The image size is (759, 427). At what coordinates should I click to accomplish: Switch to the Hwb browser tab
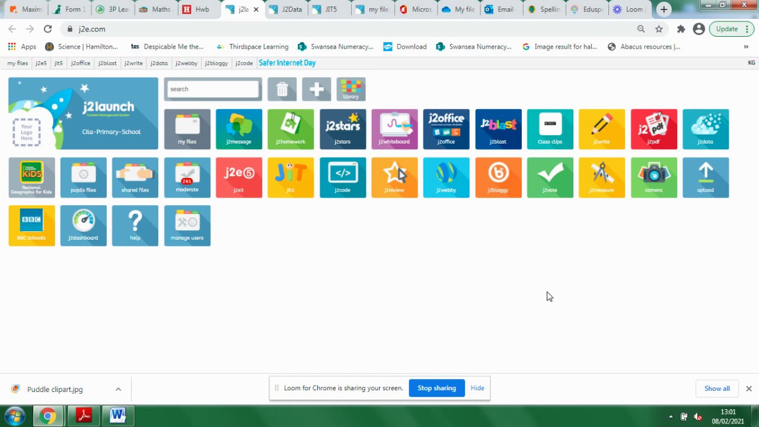click(200, 9)
